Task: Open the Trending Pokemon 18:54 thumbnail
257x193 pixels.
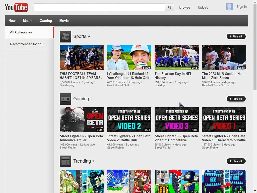Action: tap(129, 181)
